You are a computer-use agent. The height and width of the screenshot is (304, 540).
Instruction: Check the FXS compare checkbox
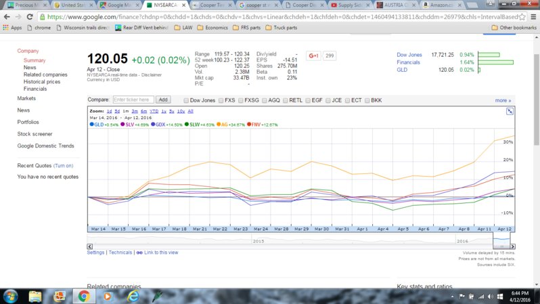221,101
